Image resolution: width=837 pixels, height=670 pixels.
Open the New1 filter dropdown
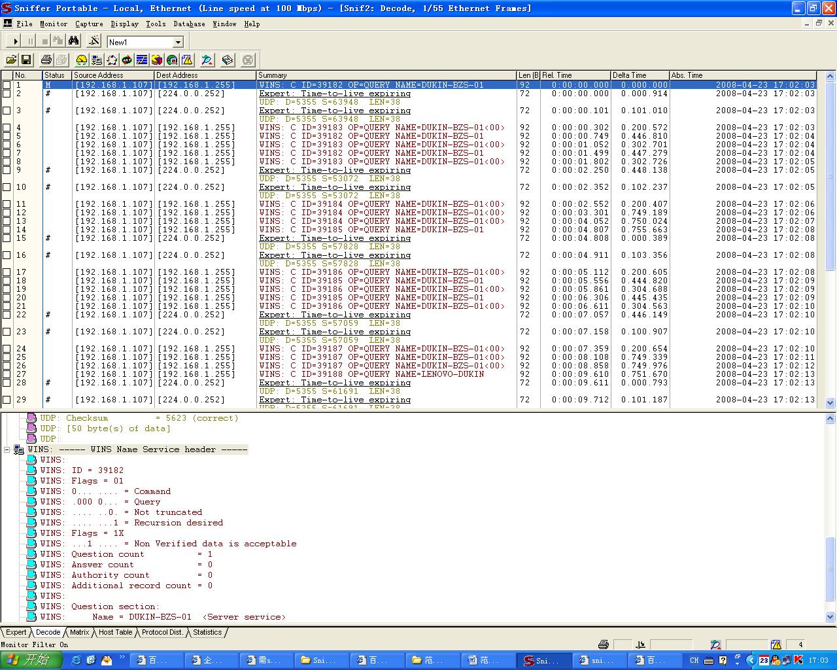pos(178,42)
